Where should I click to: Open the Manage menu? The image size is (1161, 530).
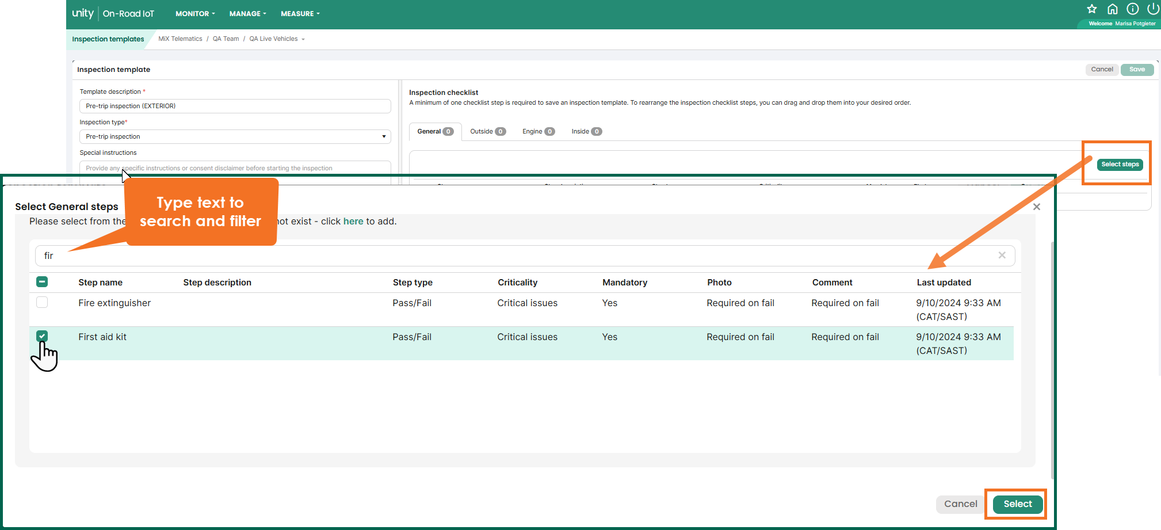(247, 14)
